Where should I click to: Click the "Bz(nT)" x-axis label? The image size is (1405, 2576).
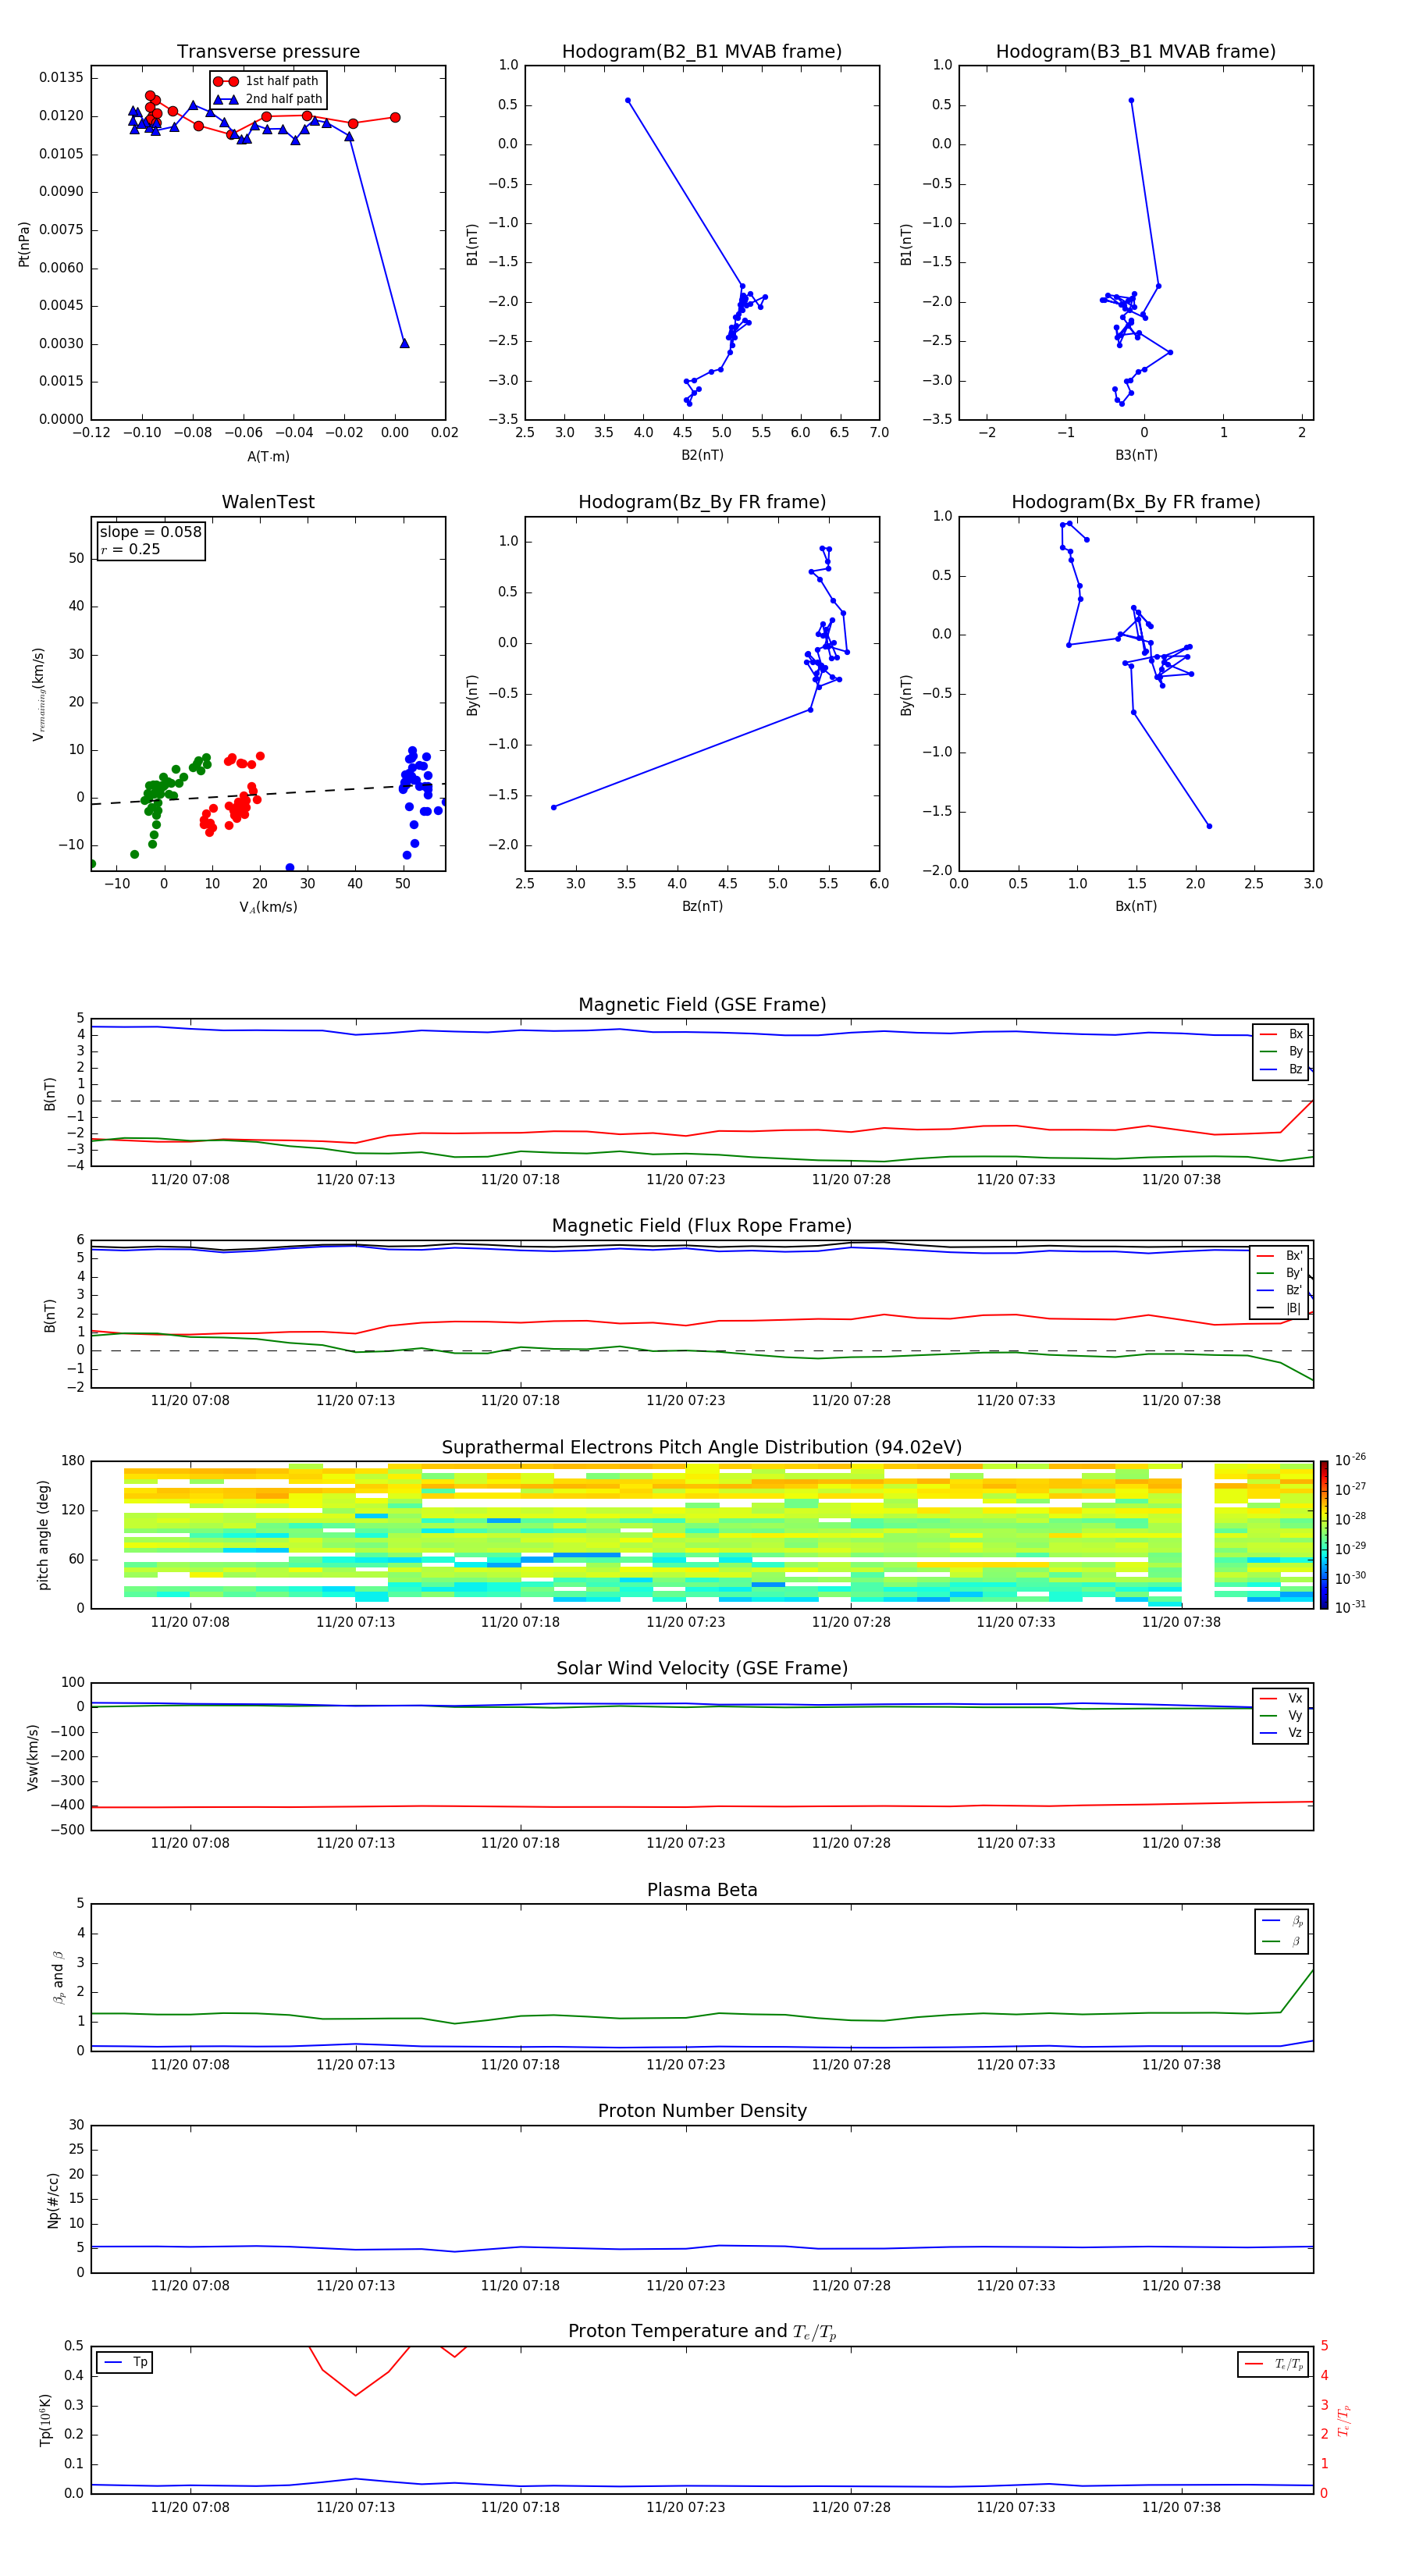pos(702,906)
